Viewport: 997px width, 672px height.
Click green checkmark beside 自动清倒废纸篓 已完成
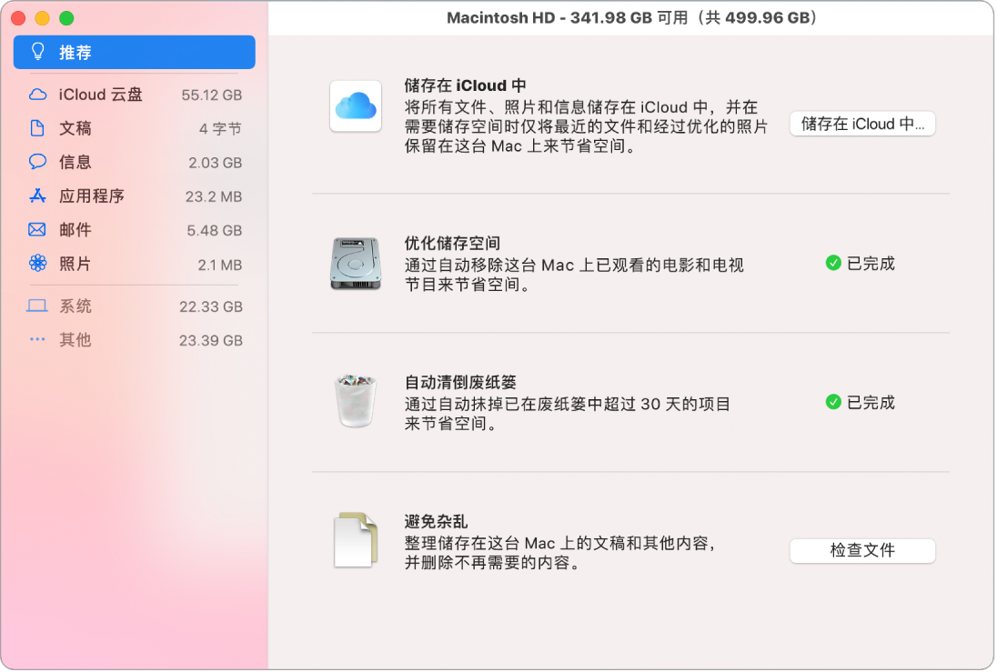(x=833, y=402)
